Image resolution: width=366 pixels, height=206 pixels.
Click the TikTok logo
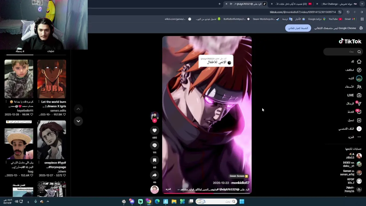350,41
